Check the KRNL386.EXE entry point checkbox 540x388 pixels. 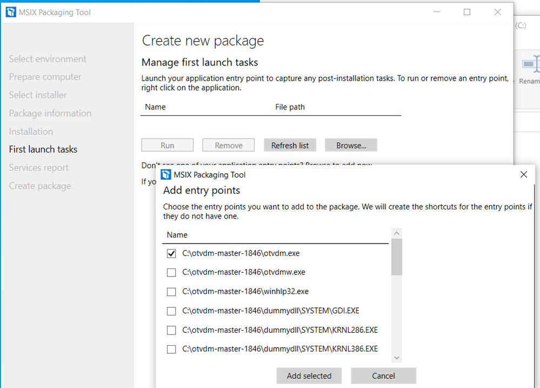pos(171,350)
